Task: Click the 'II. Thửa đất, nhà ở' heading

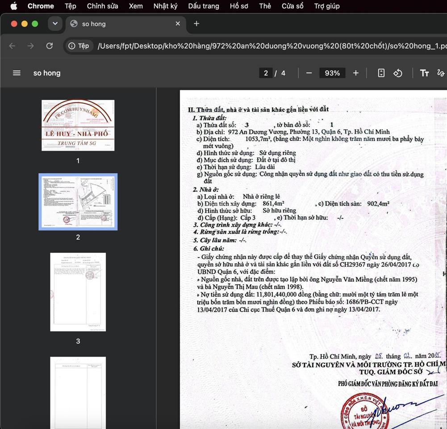Action: 258,109
